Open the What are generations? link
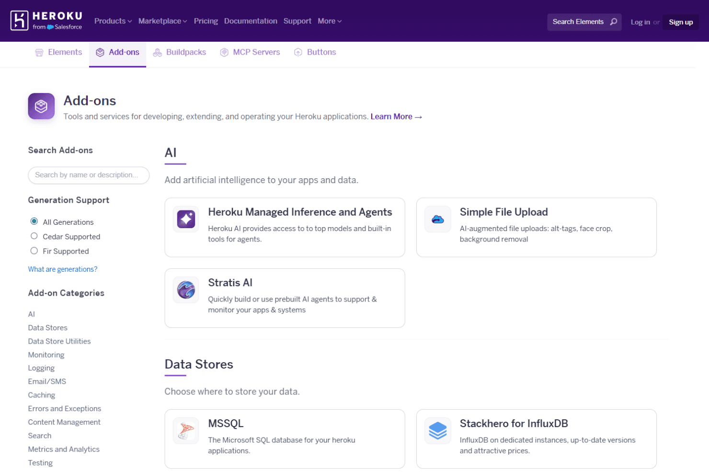 pyautogui.click(x=63, y=269)
